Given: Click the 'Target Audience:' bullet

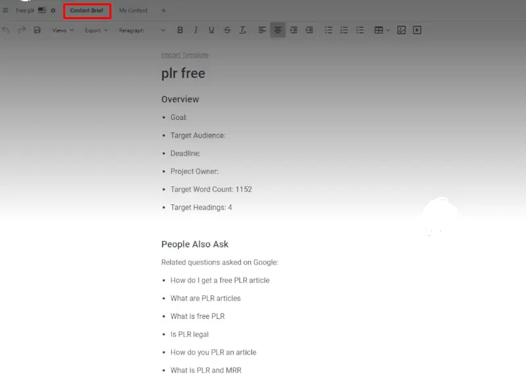Looking at the screenshot, I should coord(198,136).
